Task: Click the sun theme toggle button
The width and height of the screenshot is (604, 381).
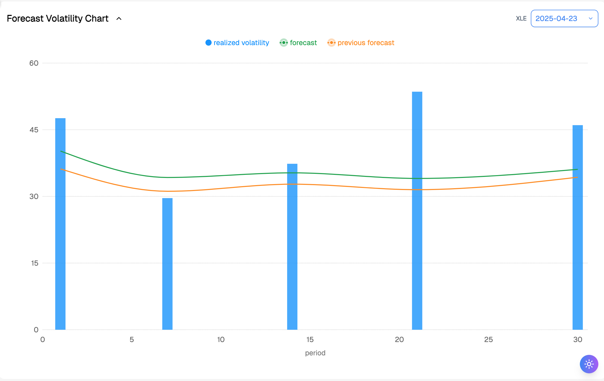Action: click(x=589, y=364)
